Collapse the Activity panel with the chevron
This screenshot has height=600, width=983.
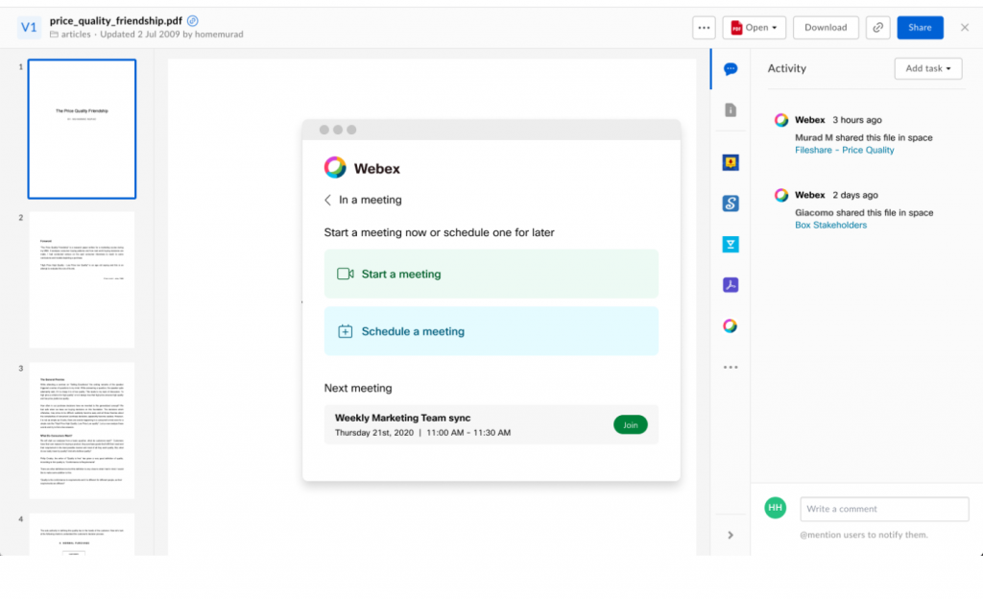click(x=731, y=535)
